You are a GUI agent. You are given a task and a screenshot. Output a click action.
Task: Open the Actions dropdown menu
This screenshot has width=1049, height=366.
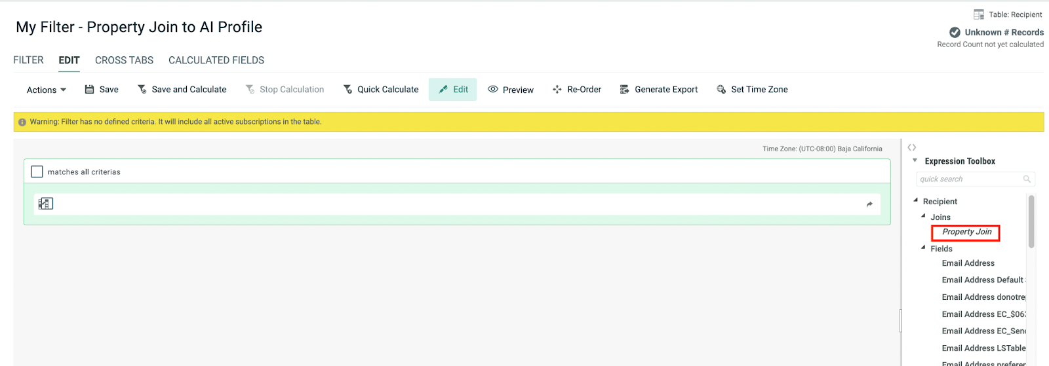46,90
